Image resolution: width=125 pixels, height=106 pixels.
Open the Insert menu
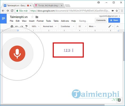32,21
